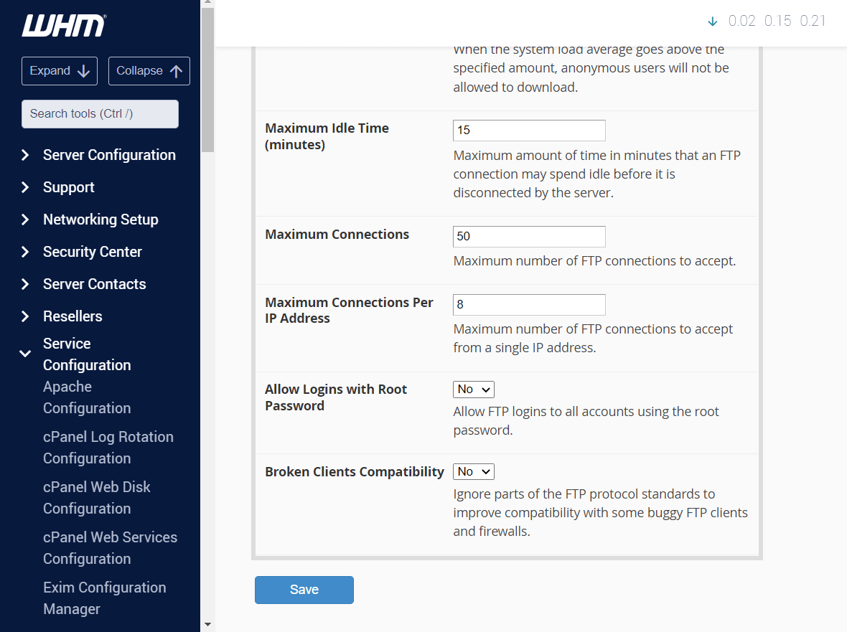The width and height of the screenshot is (847, 632).
Task: Collapse the Service Configuration chevron
Action: [25, 354]
